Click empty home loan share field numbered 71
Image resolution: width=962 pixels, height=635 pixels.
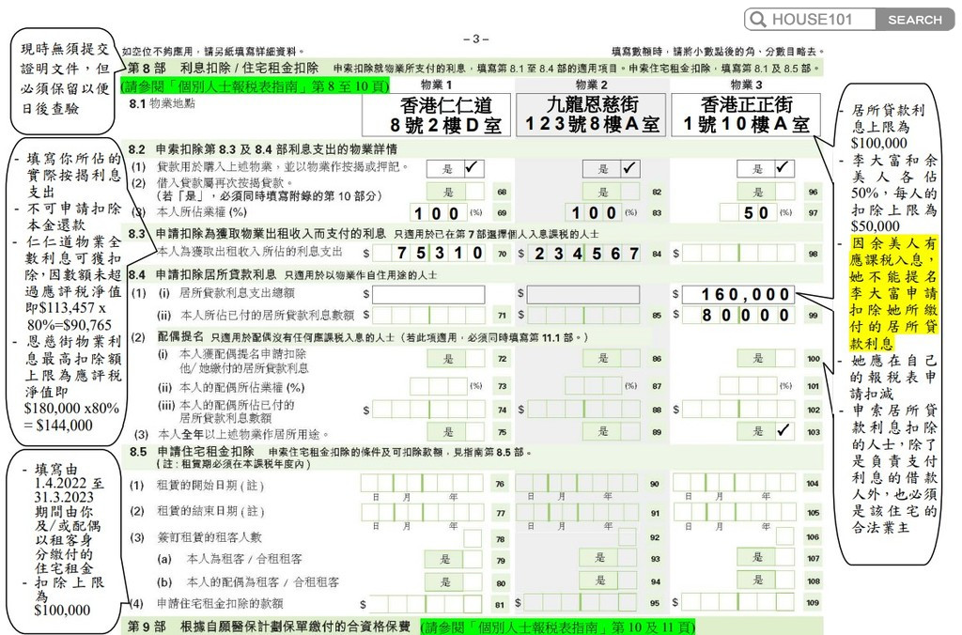click(x=429, y=316)
